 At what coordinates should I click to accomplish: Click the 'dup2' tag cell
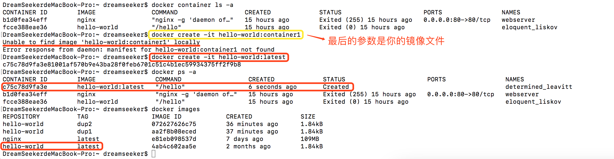tap(84, 124)
